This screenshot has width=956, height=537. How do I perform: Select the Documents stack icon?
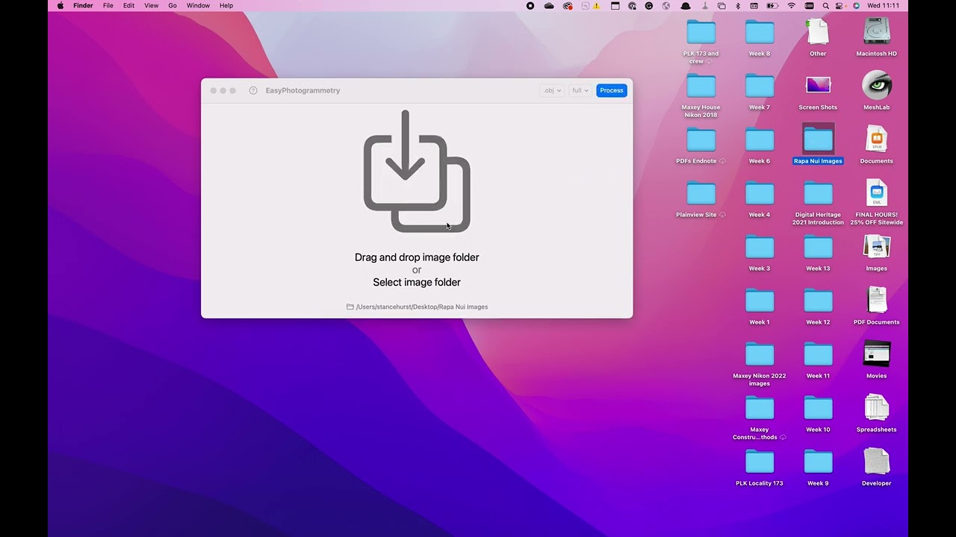(877, 139)
